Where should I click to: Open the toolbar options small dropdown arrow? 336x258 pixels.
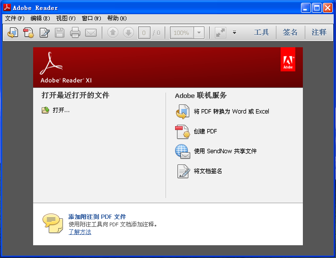tap(234, 33)
